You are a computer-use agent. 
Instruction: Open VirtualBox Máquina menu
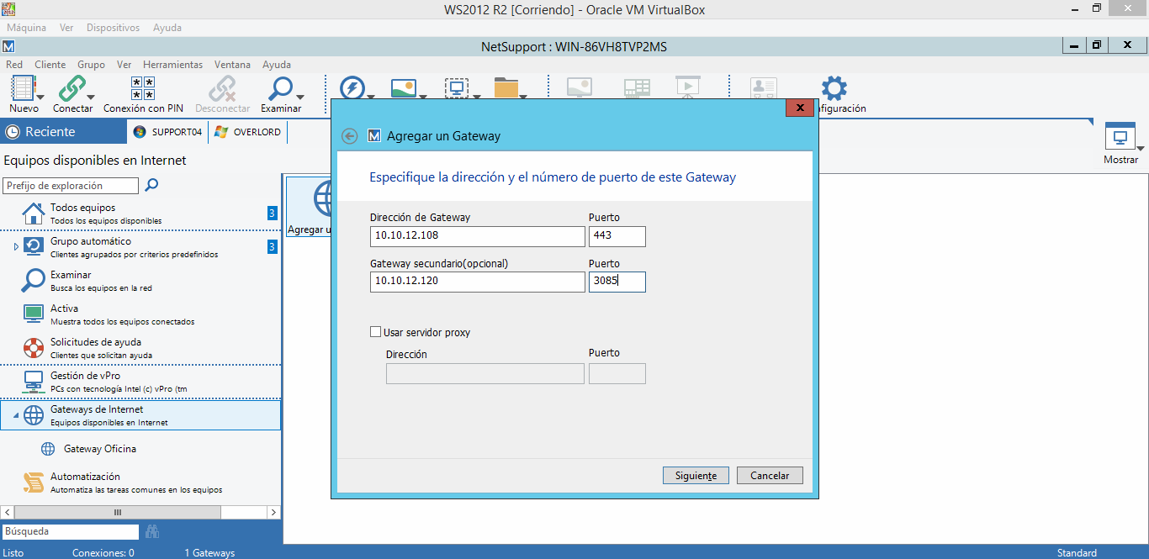26,28
